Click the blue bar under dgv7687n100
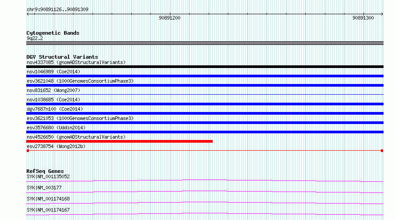 pos(205,113)
